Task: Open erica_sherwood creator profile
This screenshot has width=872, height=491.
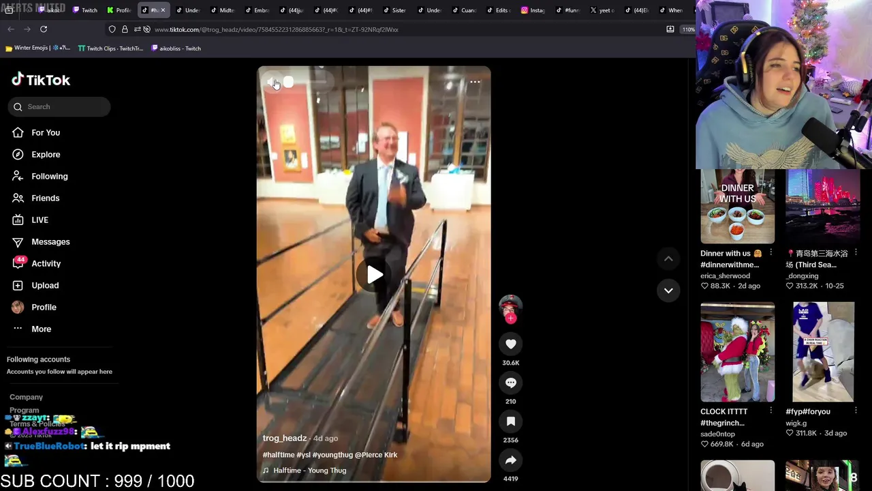Action: click(x=725, y=276)
